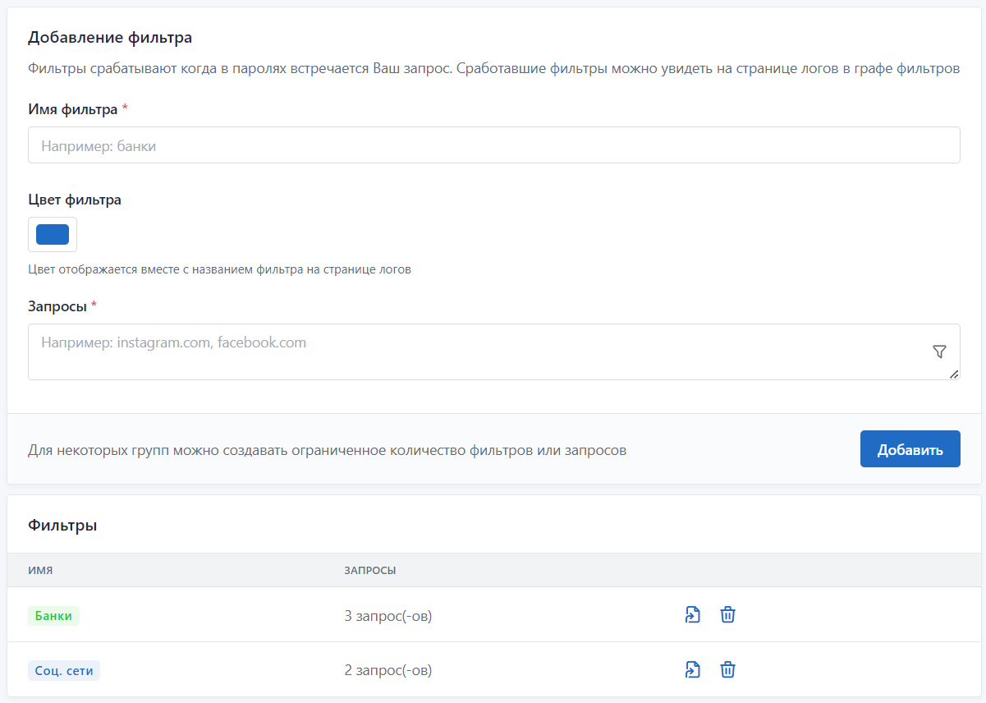Click the 'Фильтры' section heading
Screen dimensions: 986x703
point(62,525)
